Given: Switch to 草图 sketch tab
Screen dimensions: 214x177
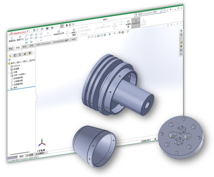Looking at the screenshot, I should tap(18, 47).
